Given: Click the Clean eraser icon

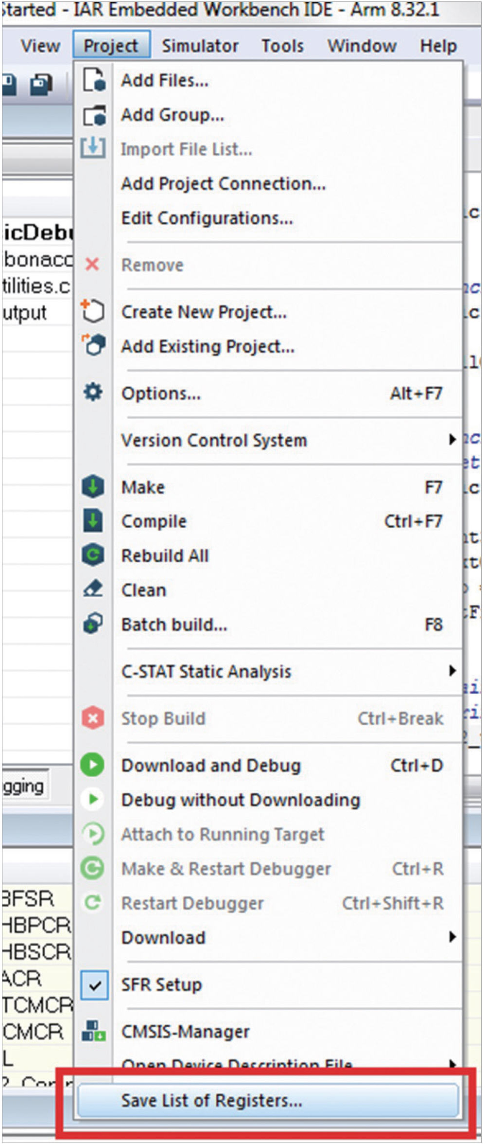Looking at the screenshot, I should tap(93, 590).
